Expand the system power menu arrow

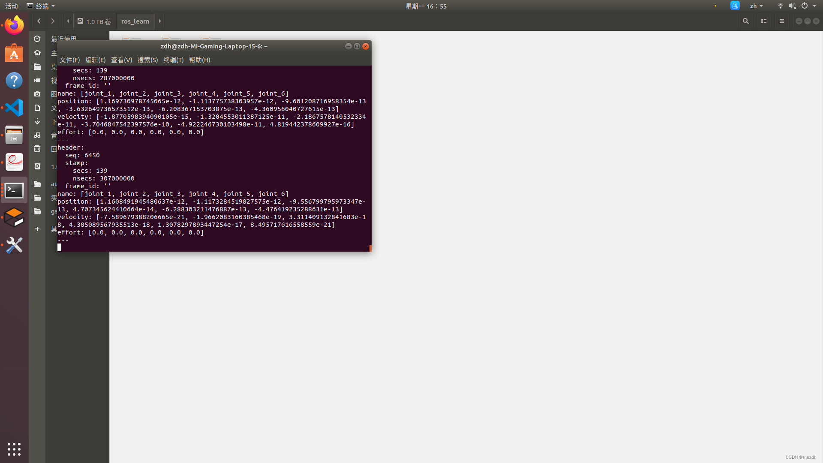814,6
